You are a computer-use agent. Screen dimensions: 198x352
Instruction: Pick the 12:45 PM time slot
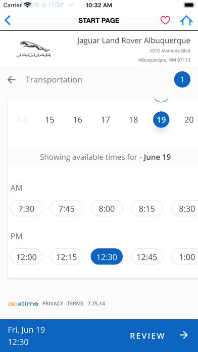click(147, 256)
